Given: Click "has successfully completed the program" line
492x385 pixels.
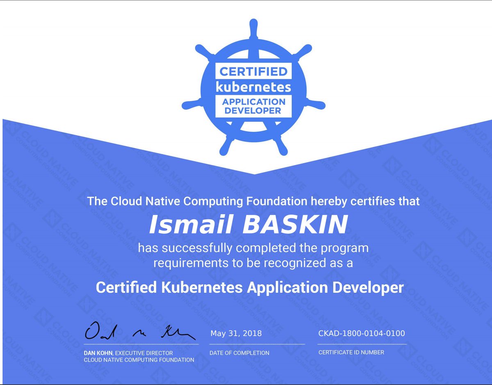Looking at the screenshot, I should click(x=253, y=248).
